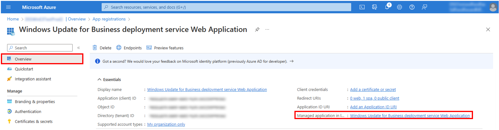Click the Microsoft Azure logo text
Screen dimensions: 499x130
[x=39, y=7]
